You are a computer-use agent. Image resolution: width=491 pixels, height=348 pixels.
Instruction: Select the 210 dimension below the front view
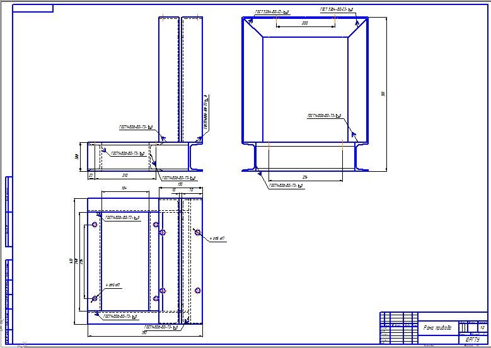(124, 176)
